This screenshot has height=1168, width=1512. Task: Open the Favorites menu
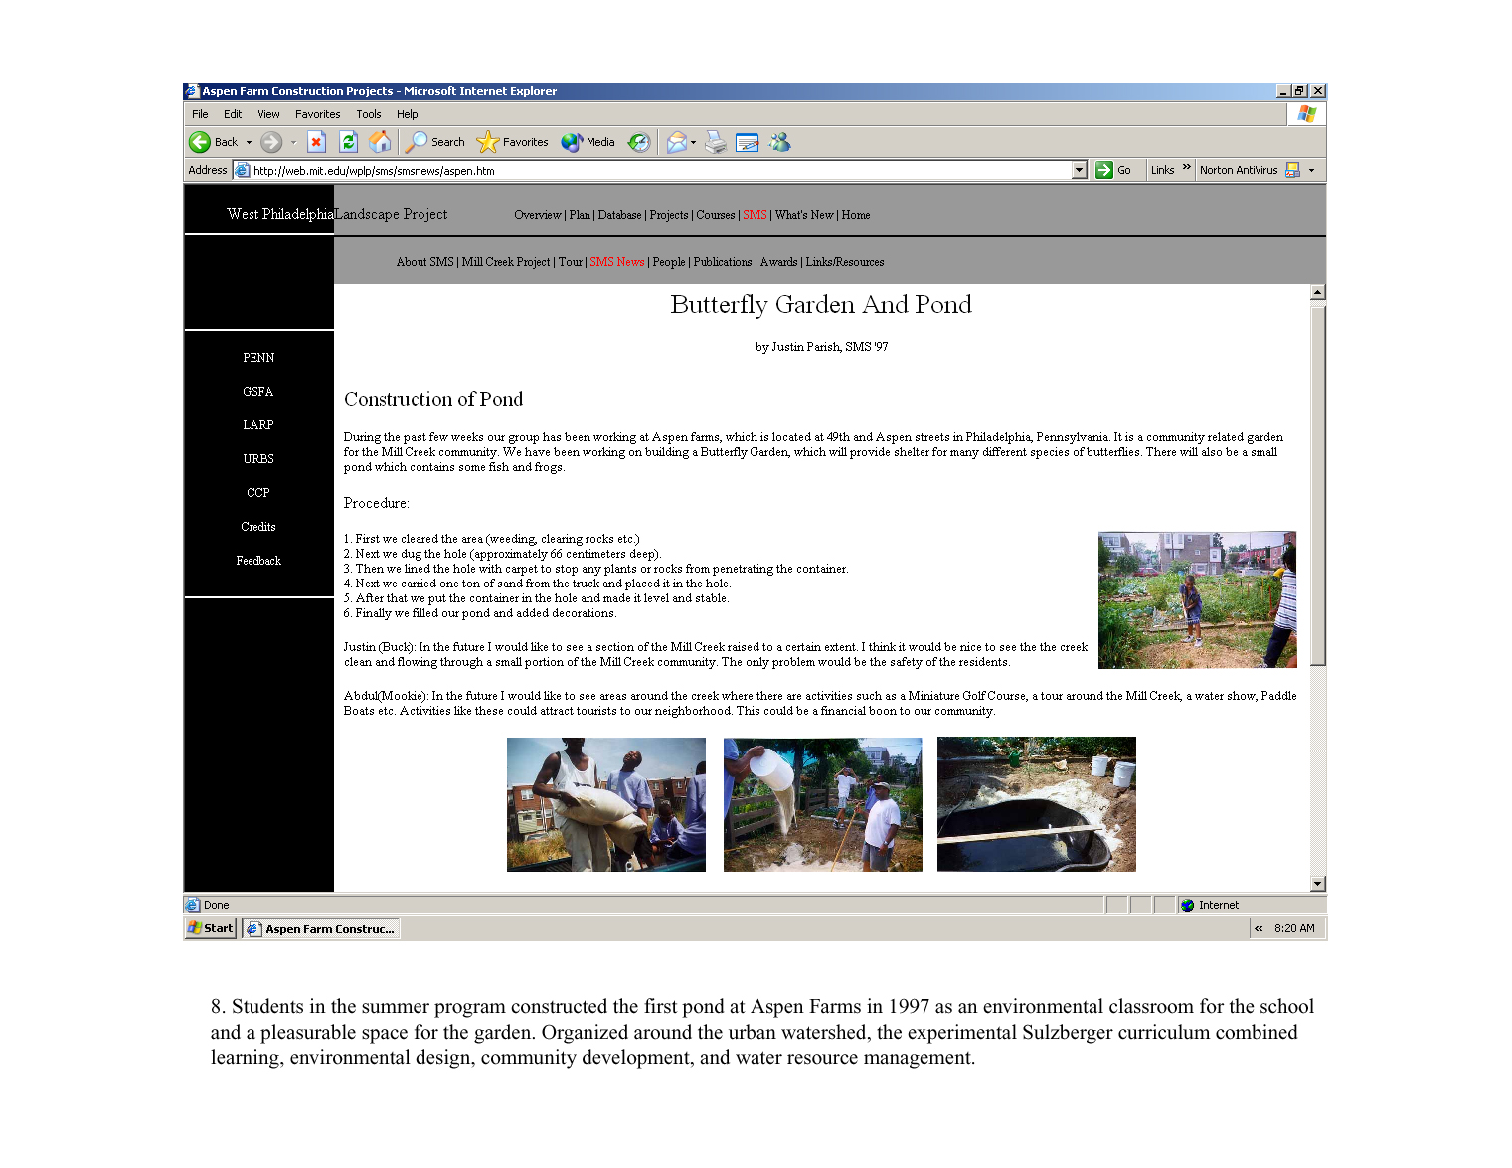[318, 114]
